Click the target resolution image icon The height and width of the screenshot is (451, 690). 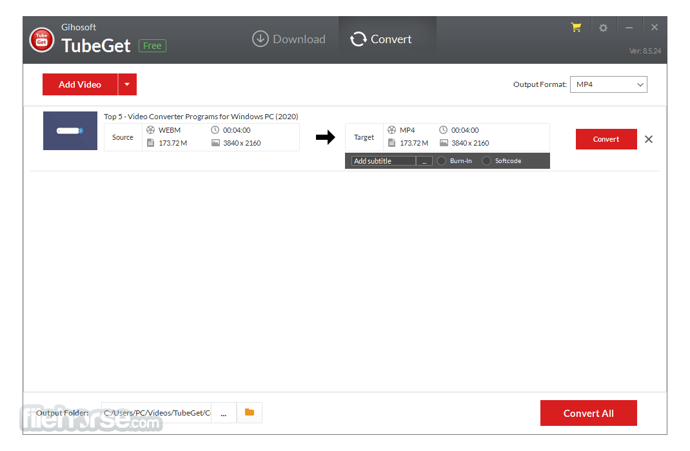tap(444, 143)
